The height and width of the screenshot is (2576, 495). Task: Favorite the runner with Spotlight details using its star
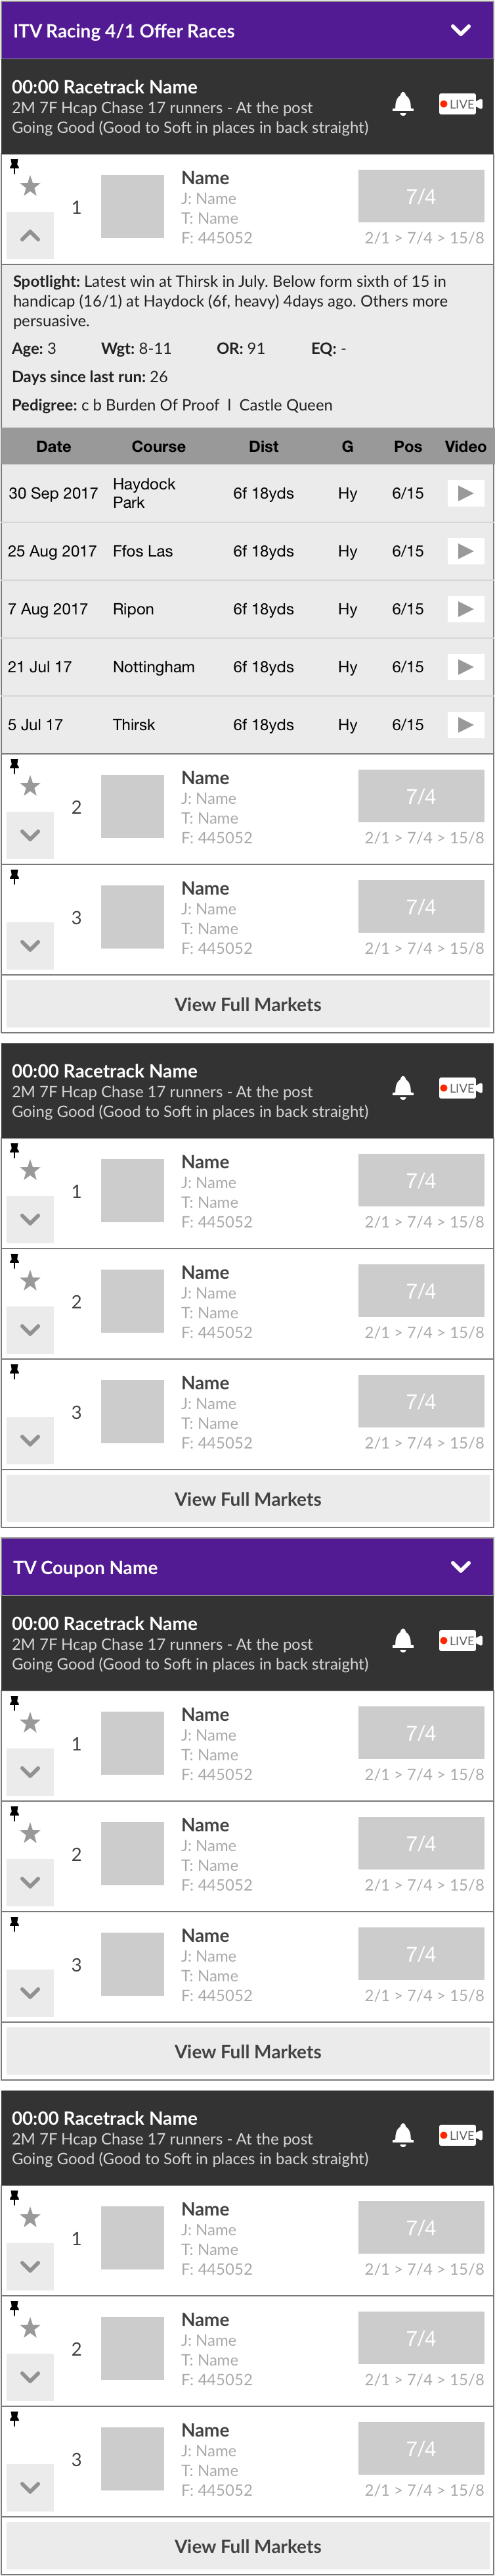click(30, 186)
